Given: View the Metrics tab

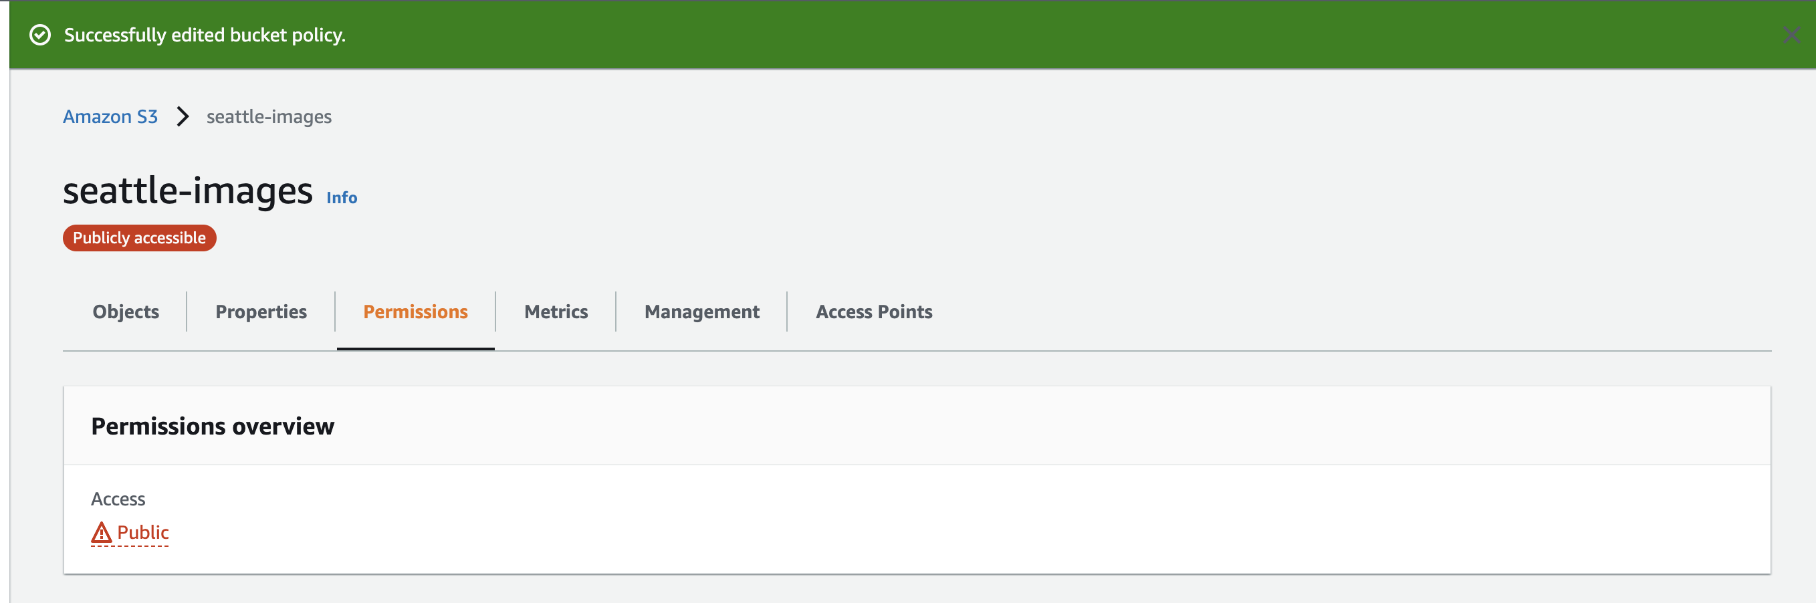Looking at the screenshot, I should [556, 312].
